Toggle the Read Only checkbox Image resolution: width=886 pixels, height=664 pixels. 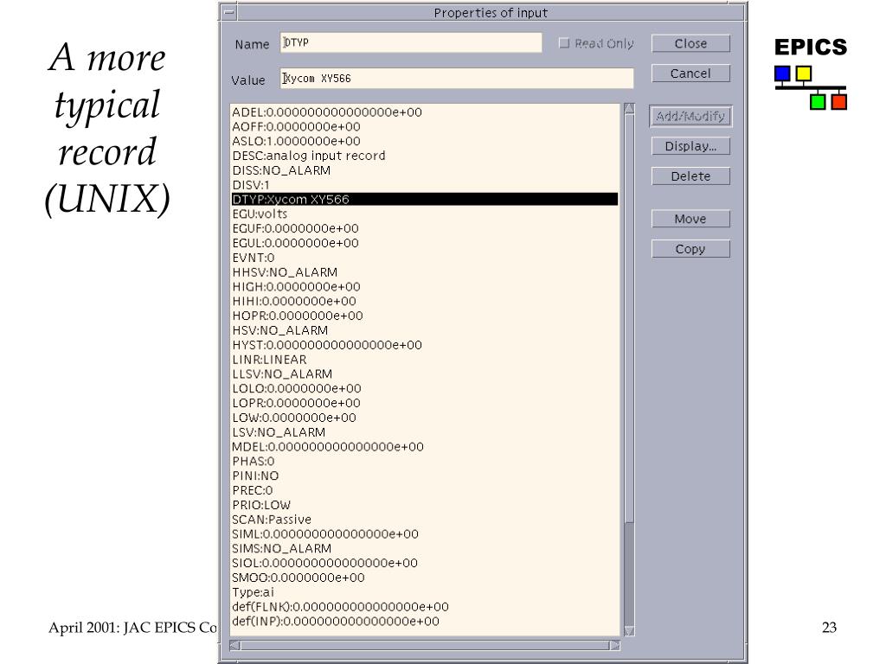(x=564, y=43)
